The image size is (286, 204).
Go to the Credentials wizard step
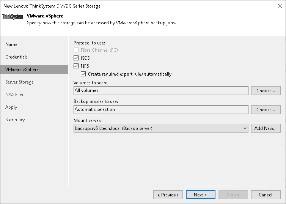pos(16,57)
